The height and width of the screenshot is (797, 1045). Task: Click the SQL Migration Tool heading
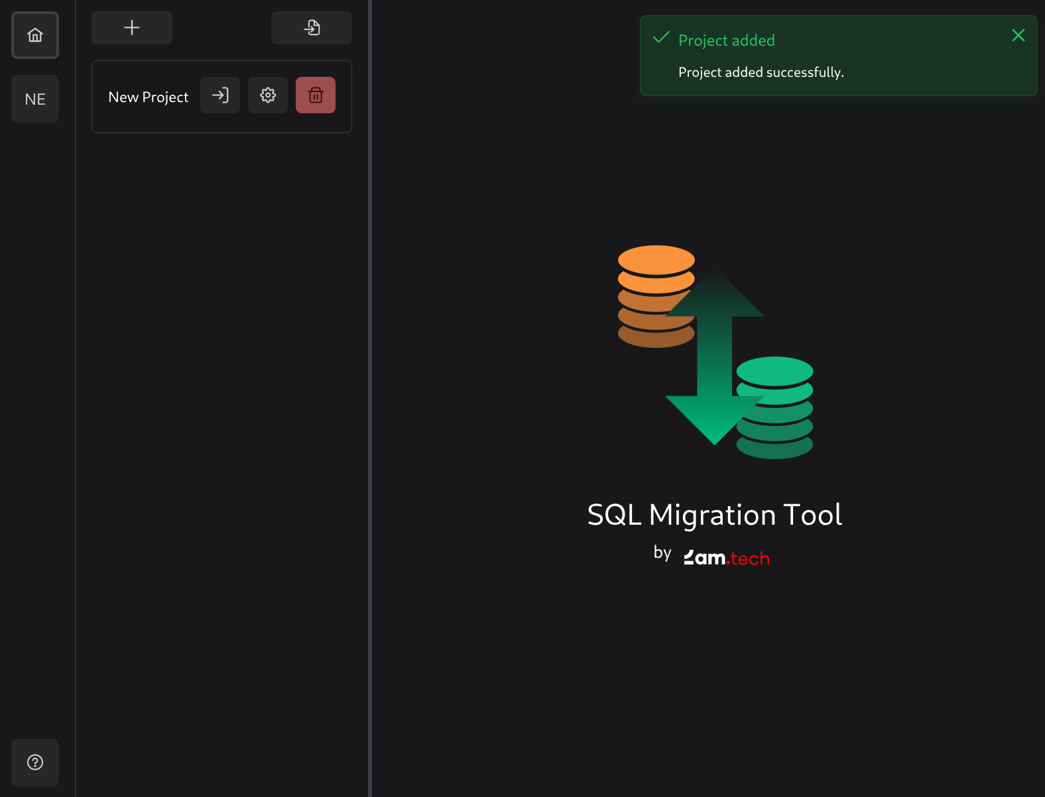pos(714,515)
